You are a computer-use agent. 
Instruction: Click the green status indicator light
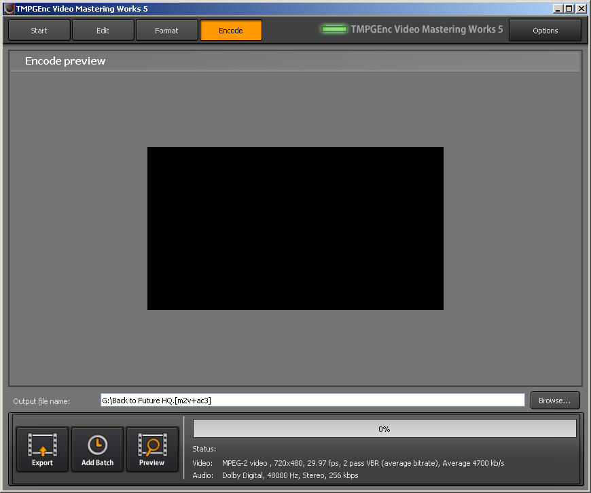point(334,30)
